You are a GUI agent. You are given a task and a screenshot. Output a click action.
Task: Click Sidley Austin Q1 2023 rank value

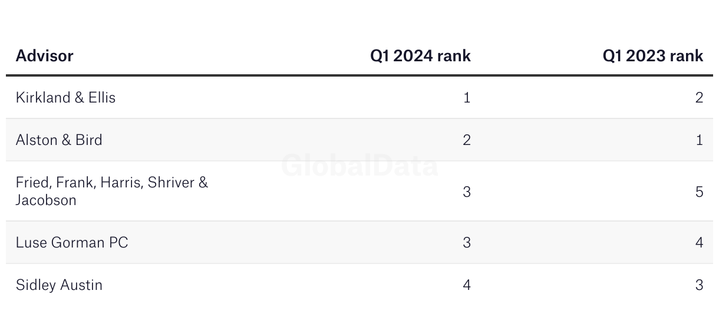(x=700, y=285)
